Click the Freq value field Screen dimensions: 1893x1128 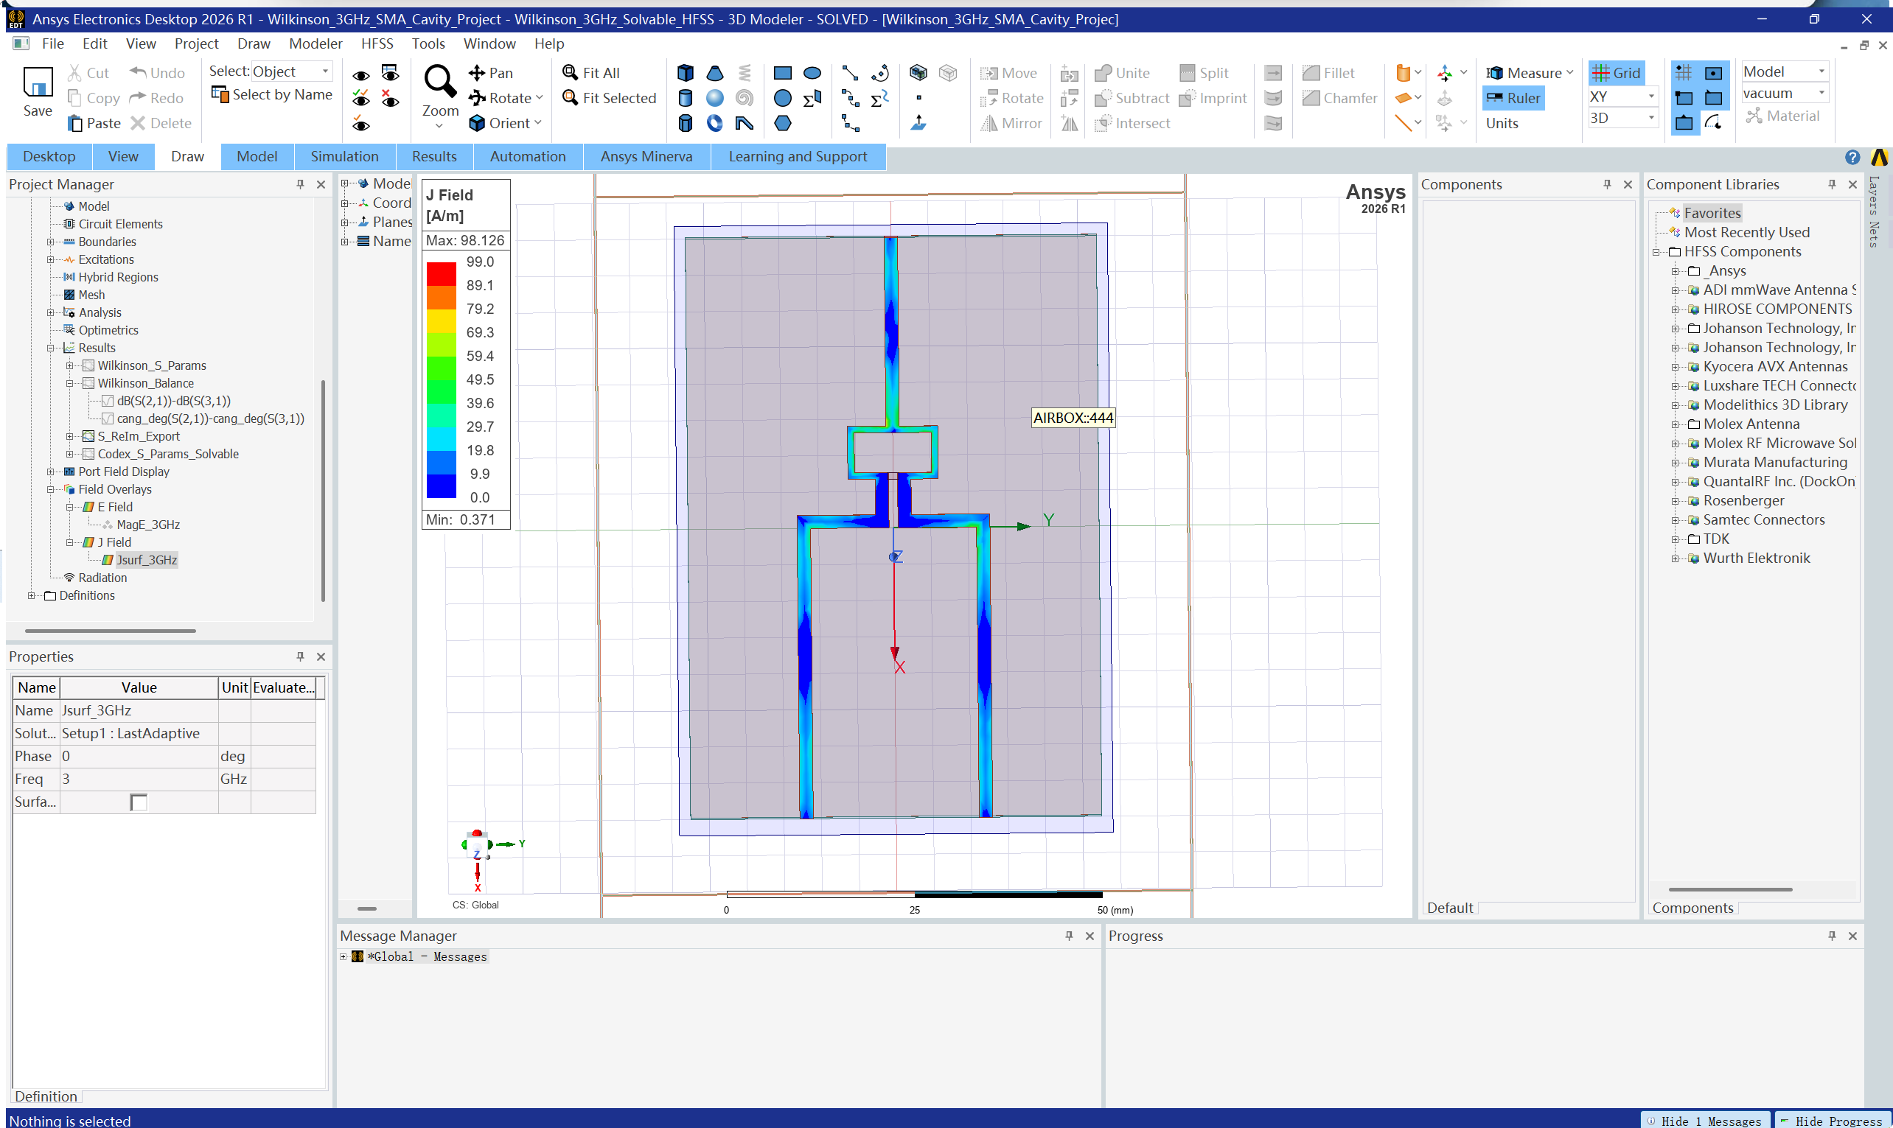pyautogui.click(x=139, y=779)
